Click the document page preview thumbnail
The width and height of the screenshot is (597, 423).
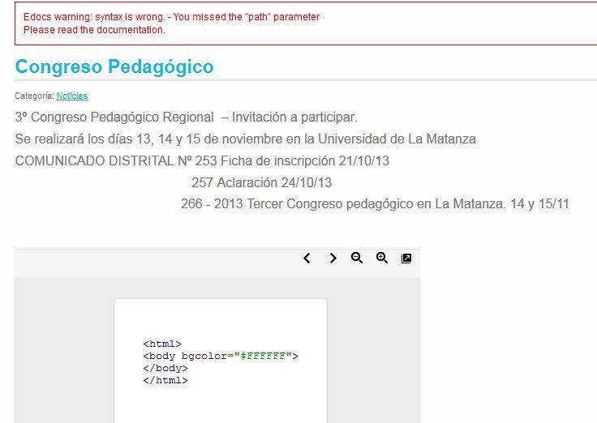tap(221, 361)
